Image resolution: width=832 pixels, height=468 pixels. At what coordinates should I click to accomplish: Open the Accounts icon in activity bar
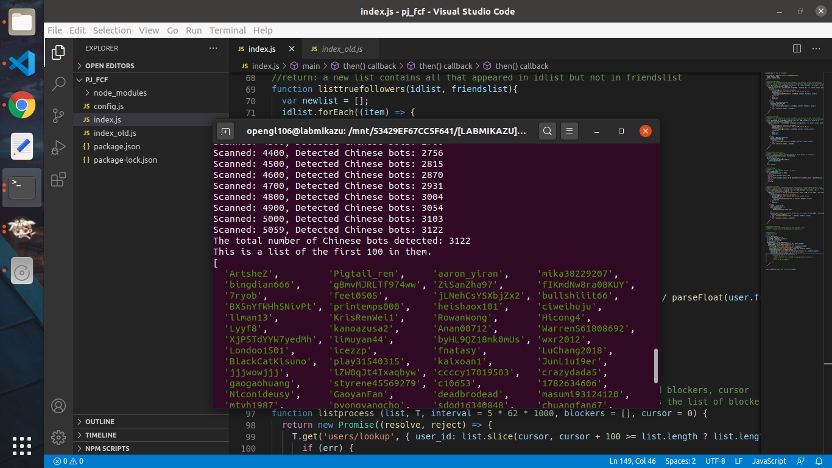(58, 406)
